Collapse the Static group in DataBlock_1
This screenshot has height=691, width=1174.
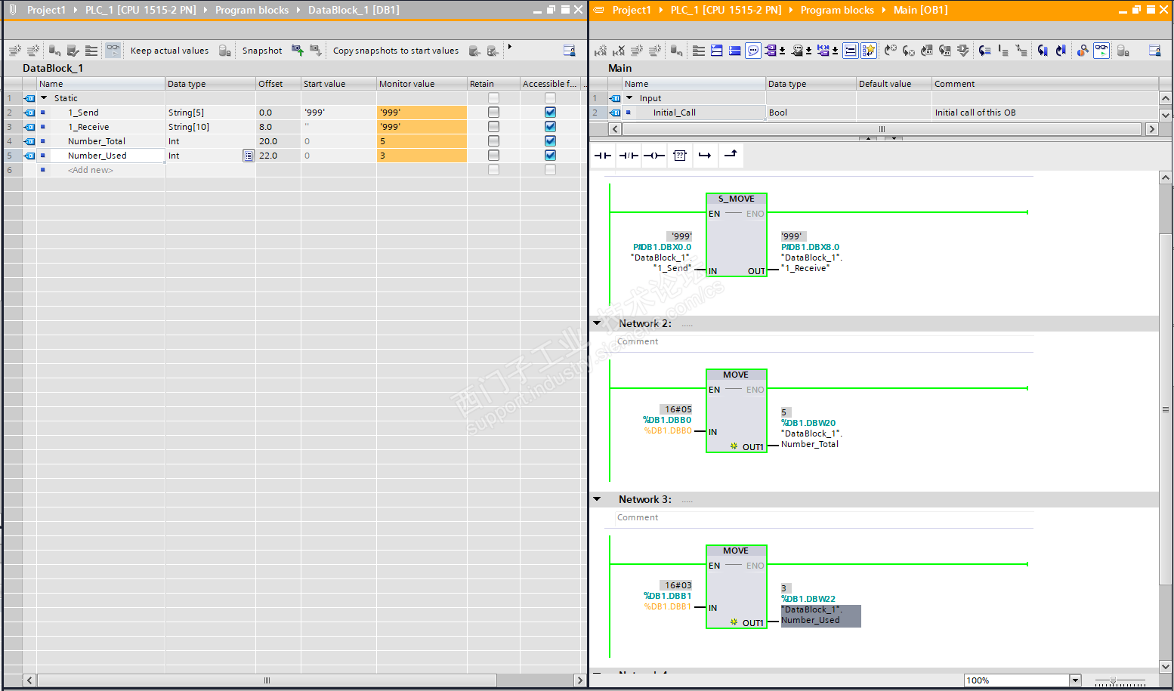44,98
